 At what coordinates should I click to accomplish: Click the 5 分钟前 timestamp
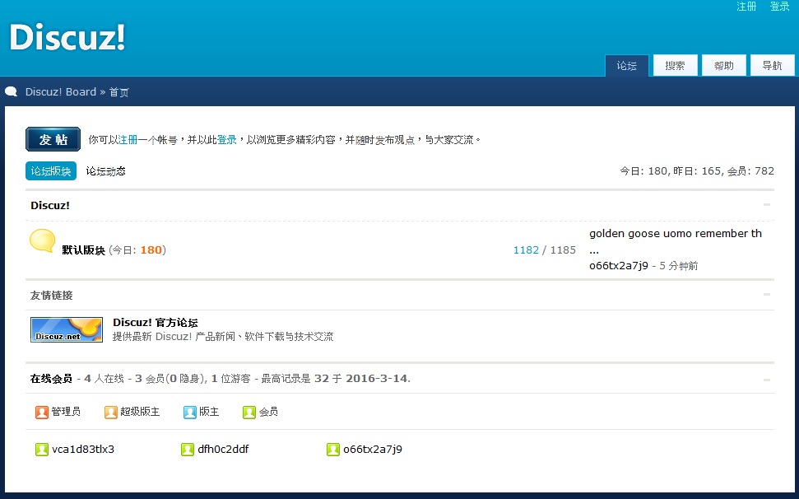pos(679,265)
